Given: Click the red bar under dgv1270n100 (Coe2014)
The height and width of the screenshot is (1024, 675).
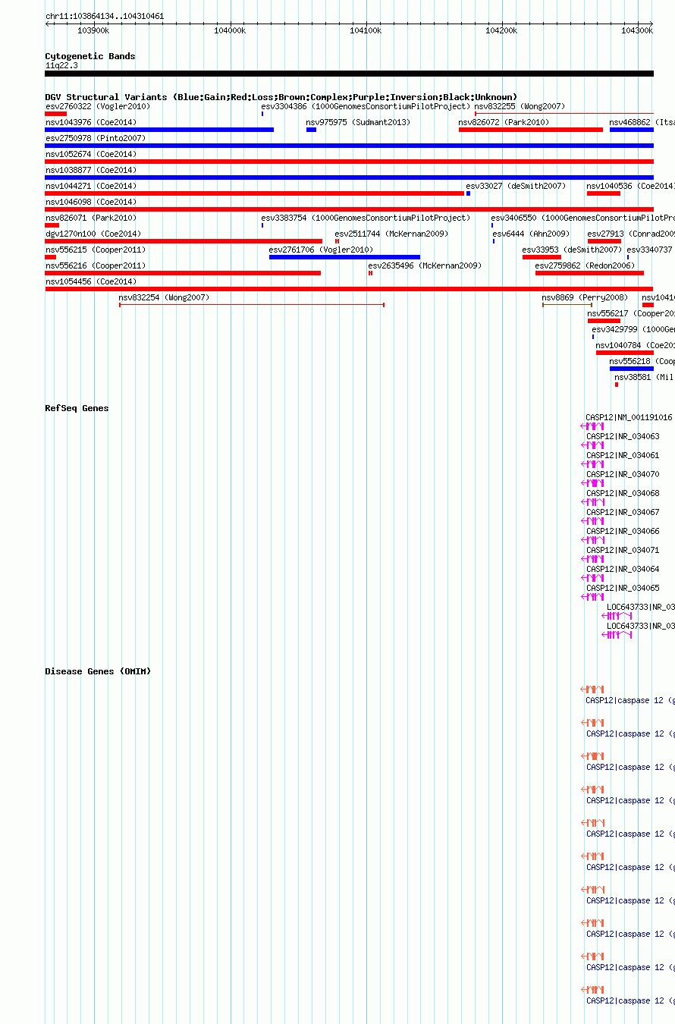Looking at the screenshot, I should coord(184,241).
